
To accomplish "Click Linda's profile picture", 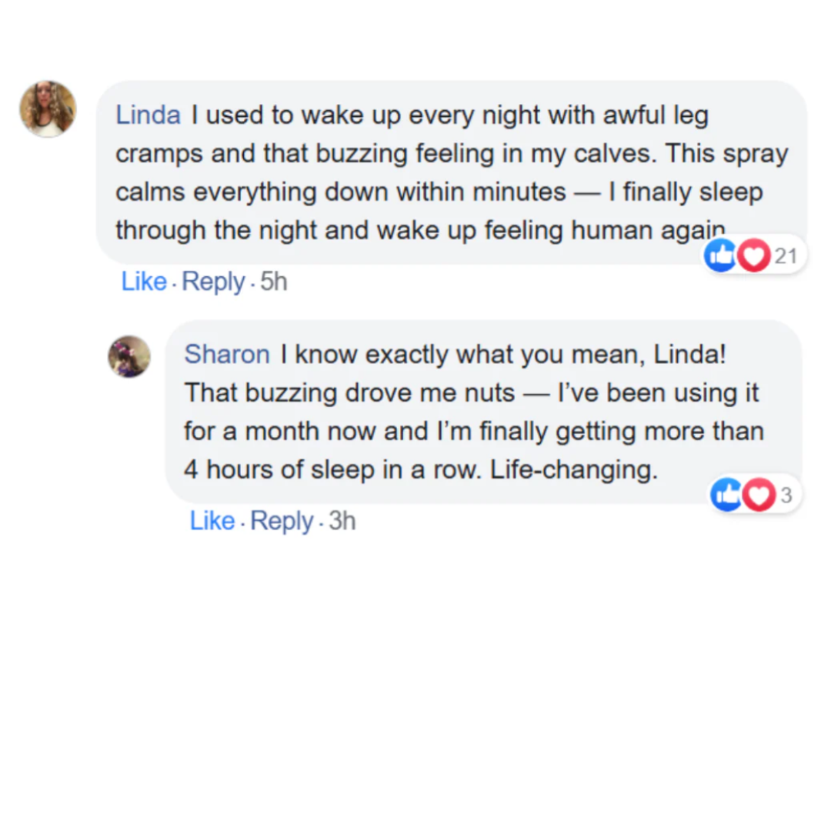I will tap(48, 108).
